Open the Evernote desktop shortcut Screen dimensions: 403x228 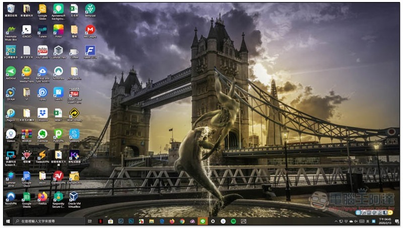(x=42, y=136)
